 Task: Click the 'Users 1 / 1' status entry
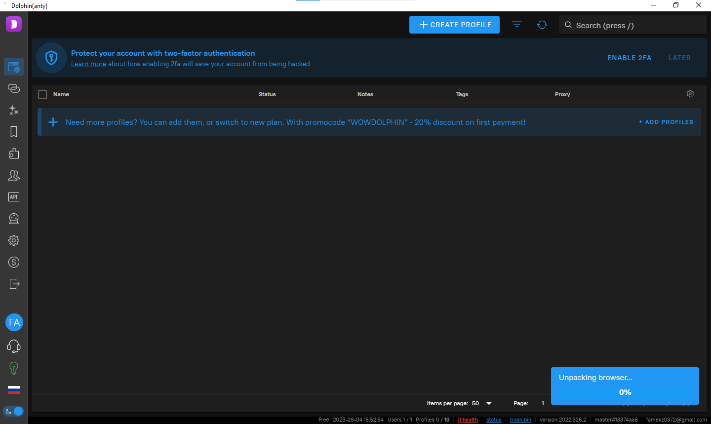(400, 420)
